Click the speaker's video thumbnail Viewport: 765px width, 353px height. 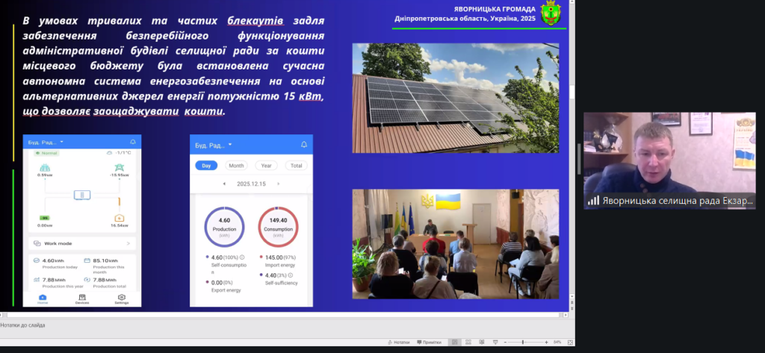tap(669, 160)
